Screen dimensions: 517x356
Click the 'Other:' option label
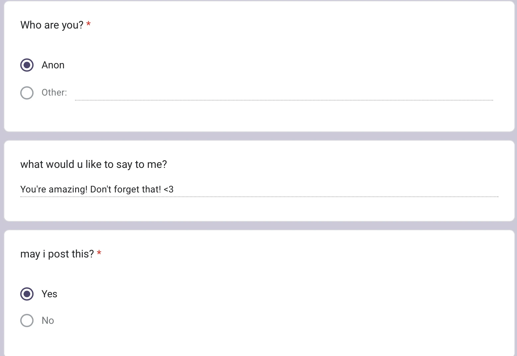click(54, 93)
